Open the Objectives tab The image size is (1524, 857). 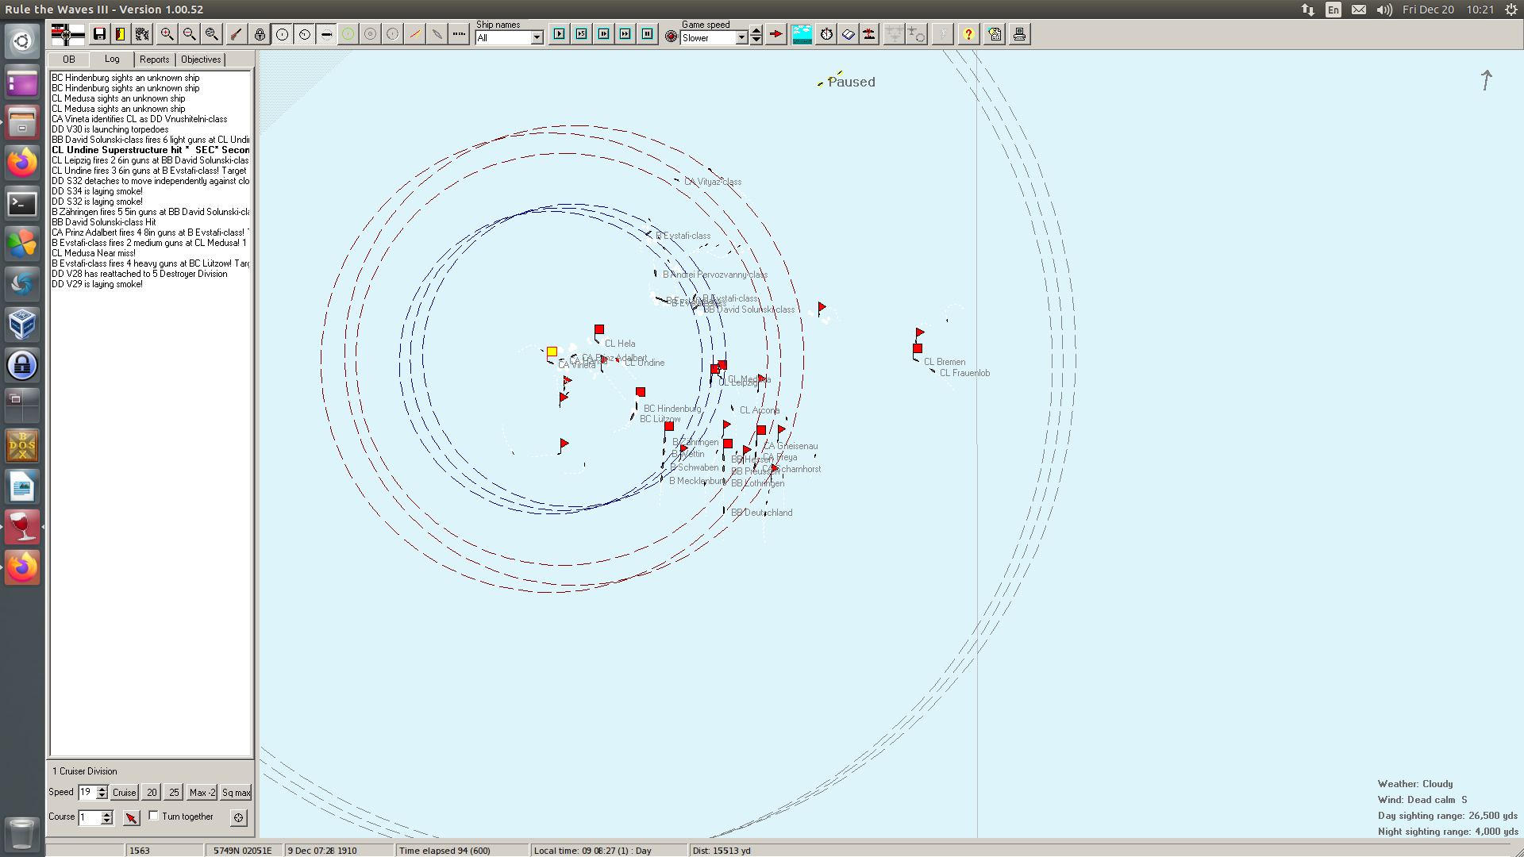[x=201, y=60]
